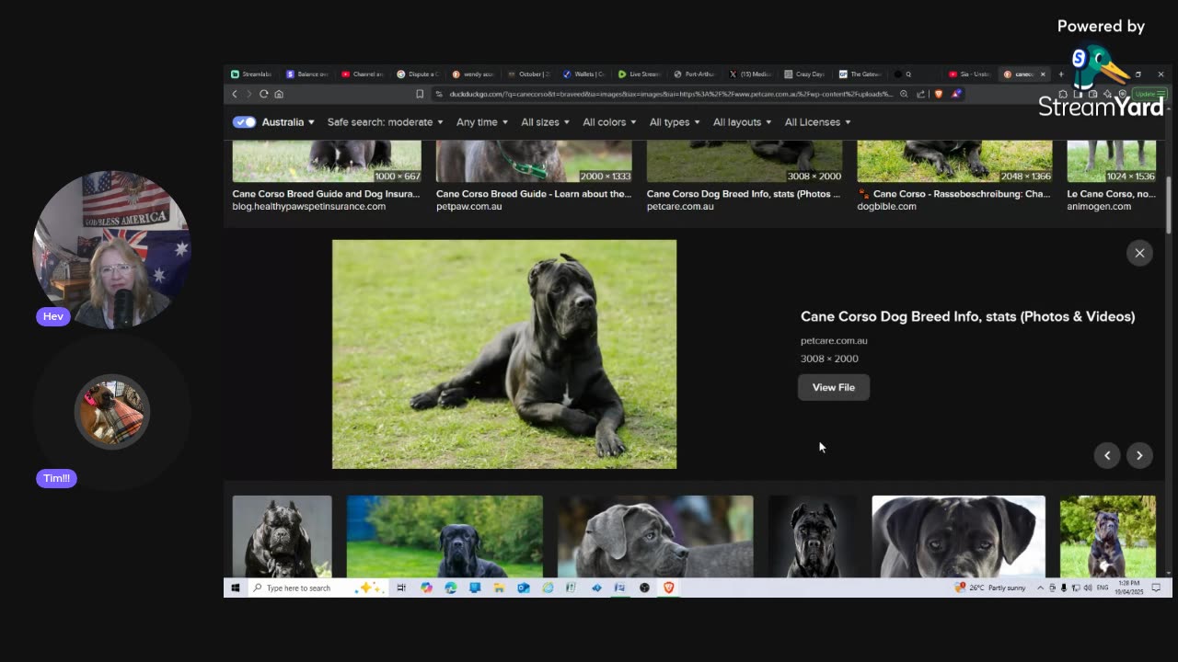Viewport: 1178px width, 662px height.
Task: Click the StreamYard participant avatar labeled Tim!!!
Action: tap(111, 411)
